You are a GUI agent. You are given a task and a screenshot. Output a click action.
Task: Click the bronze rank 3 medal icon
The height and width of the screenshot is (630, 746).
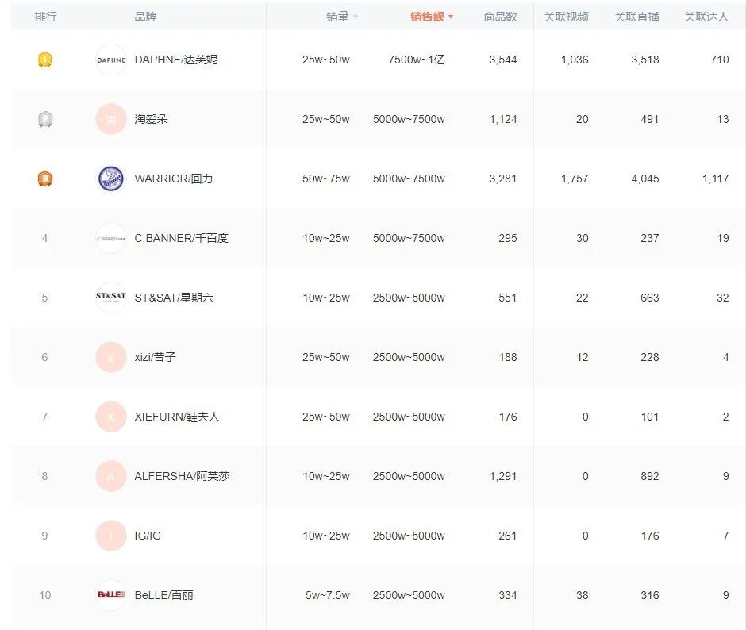(44, 179)
